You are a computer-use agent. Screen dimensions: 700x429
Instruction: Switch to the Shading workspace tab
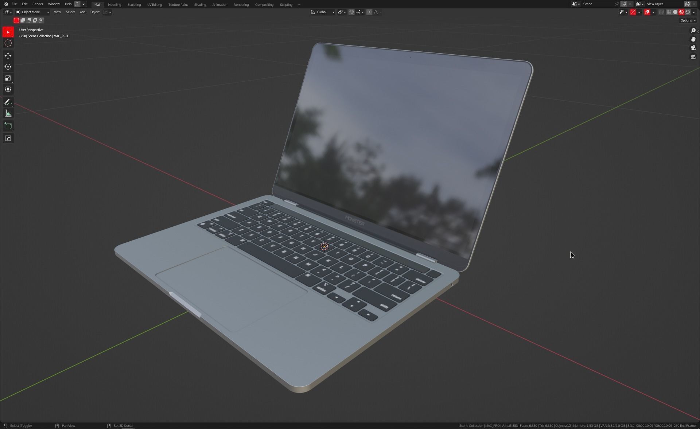tap(200, 5)
